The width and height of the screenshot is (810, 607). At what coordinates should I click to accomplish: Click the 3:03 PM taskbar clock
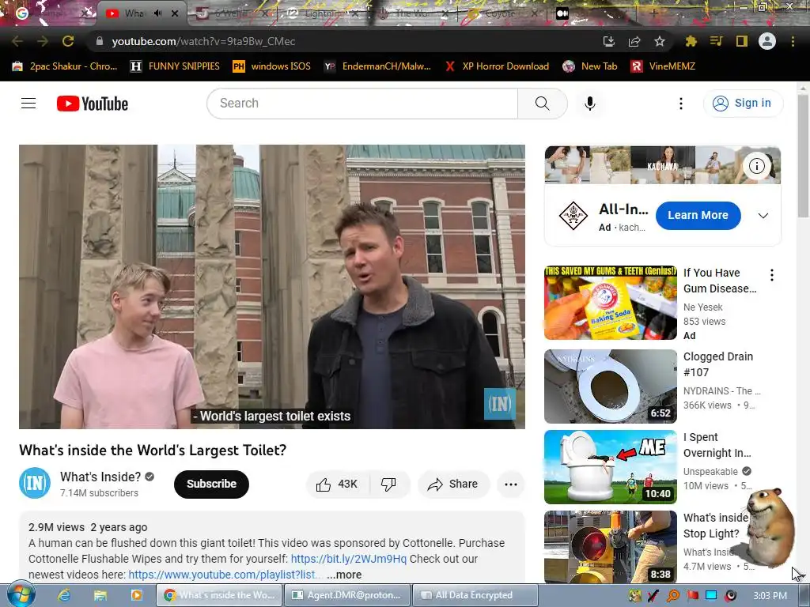point(770,596)
